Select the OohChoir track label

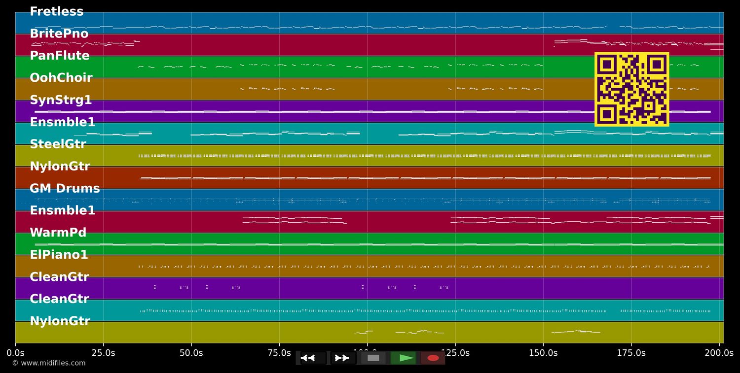point(61,78)
